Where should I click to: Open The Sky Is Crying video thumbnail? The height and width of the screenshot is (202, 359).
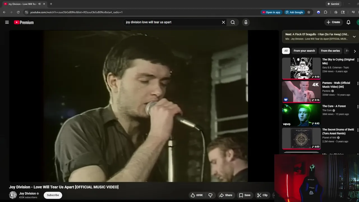point(301,68)
